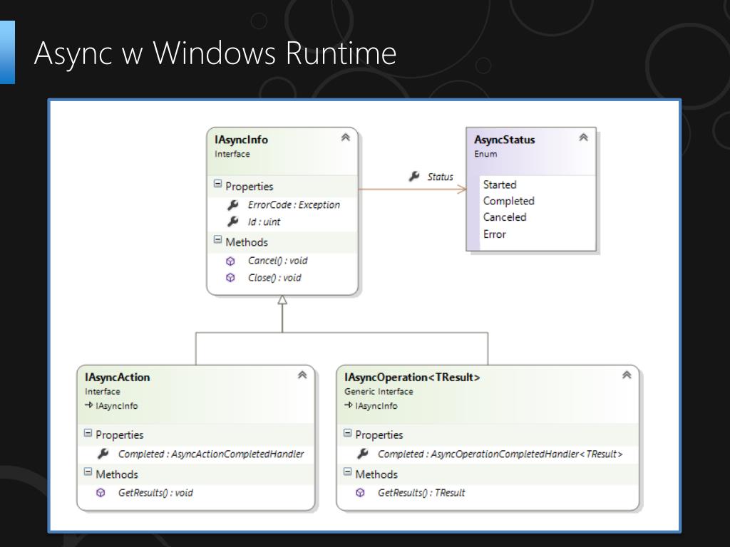730x547 pixels.
Task: Select Completed : AsyncActionCompletedHandler property
Action: click(211, 454)
